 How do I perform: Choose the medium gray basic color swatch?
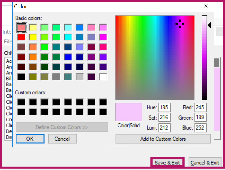click(x=56, y=77)
